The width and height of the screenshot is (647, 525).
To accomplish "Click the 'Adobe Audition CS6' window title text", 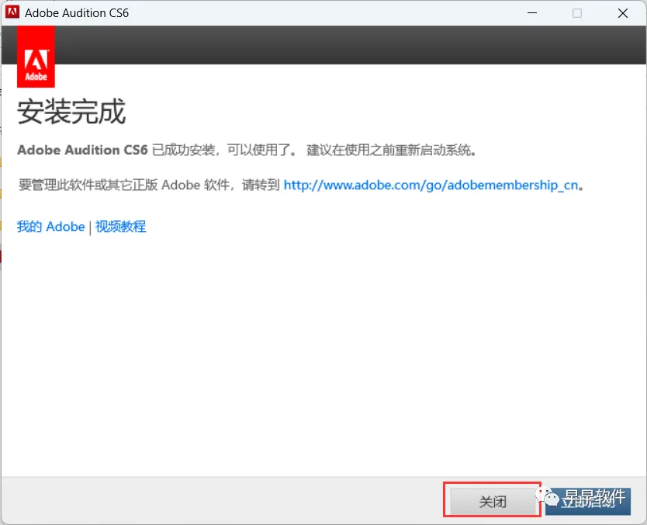I will [x=77, y=12].
